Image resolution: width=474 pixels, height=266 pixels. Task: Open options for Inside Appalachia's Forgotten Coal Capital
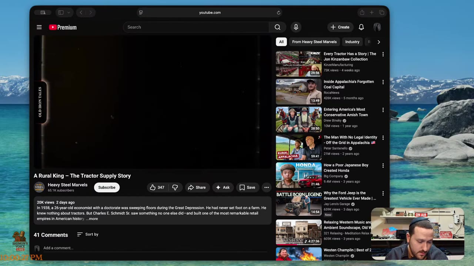click(383, 82)
